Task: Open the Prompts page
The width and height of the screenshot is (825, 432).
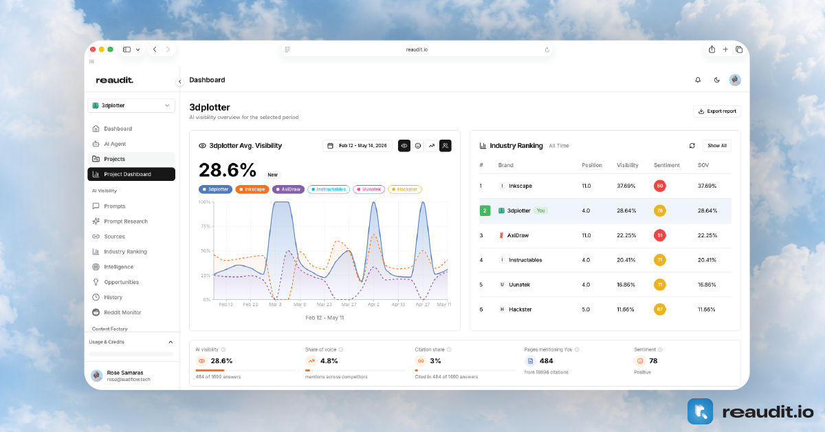Action: [x=131, y=206]
